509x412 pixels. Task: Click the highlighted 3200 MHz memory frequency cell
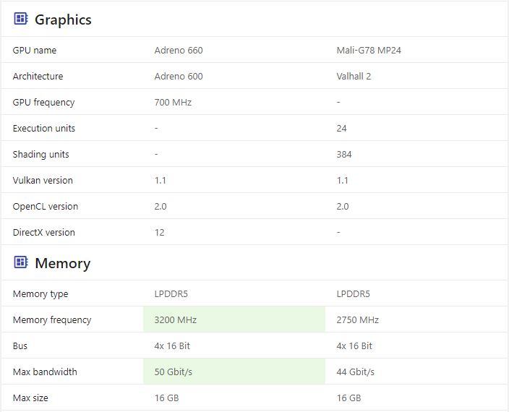(234, 319)
